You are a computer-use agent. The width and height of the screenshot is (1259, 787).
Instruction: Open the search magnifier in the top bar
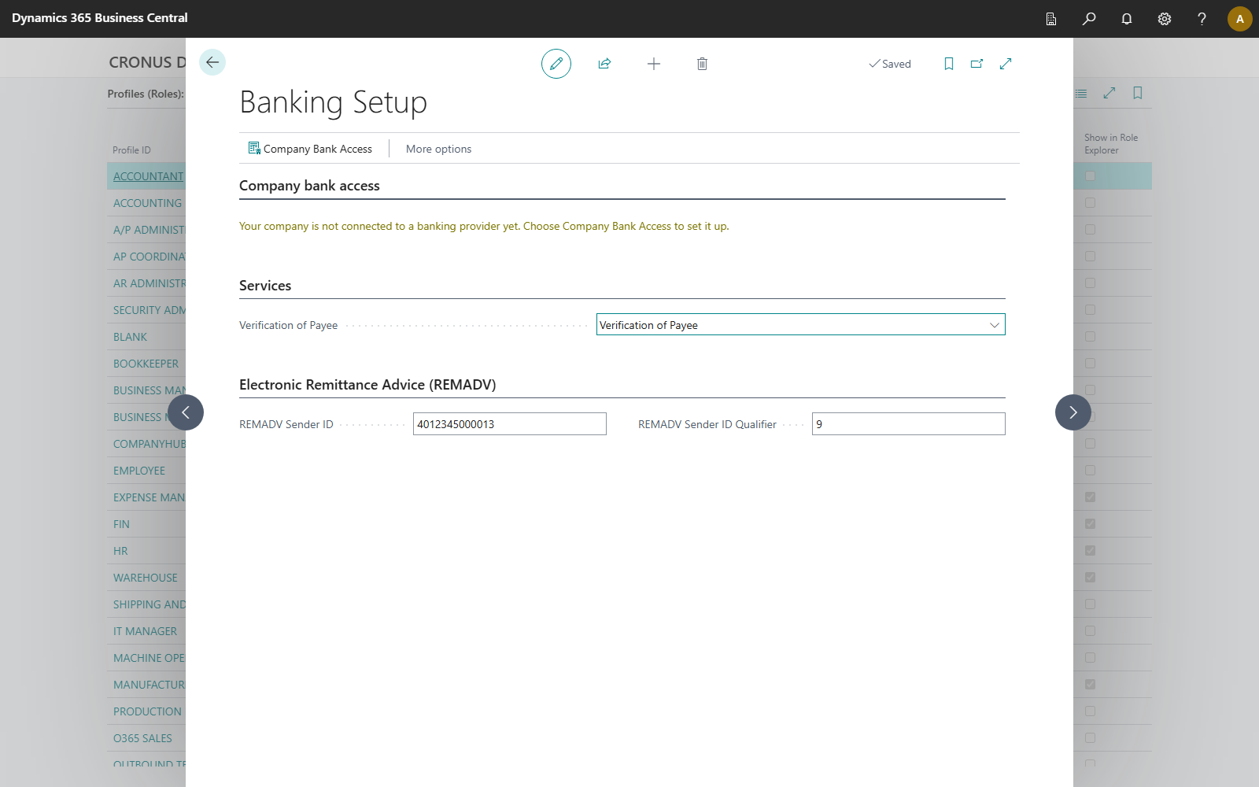1089,19
